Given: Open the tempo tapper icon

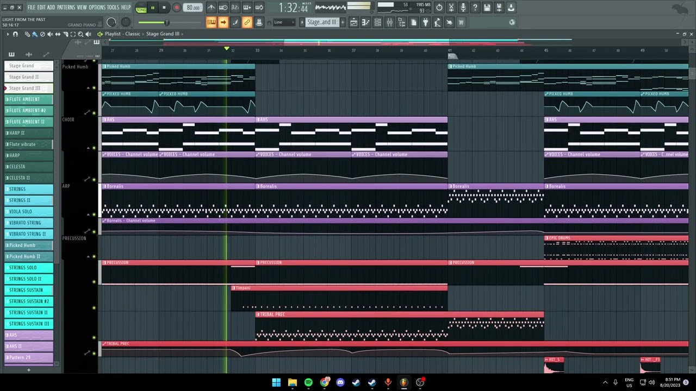Looking at the screenshot, I should point(437,22).
